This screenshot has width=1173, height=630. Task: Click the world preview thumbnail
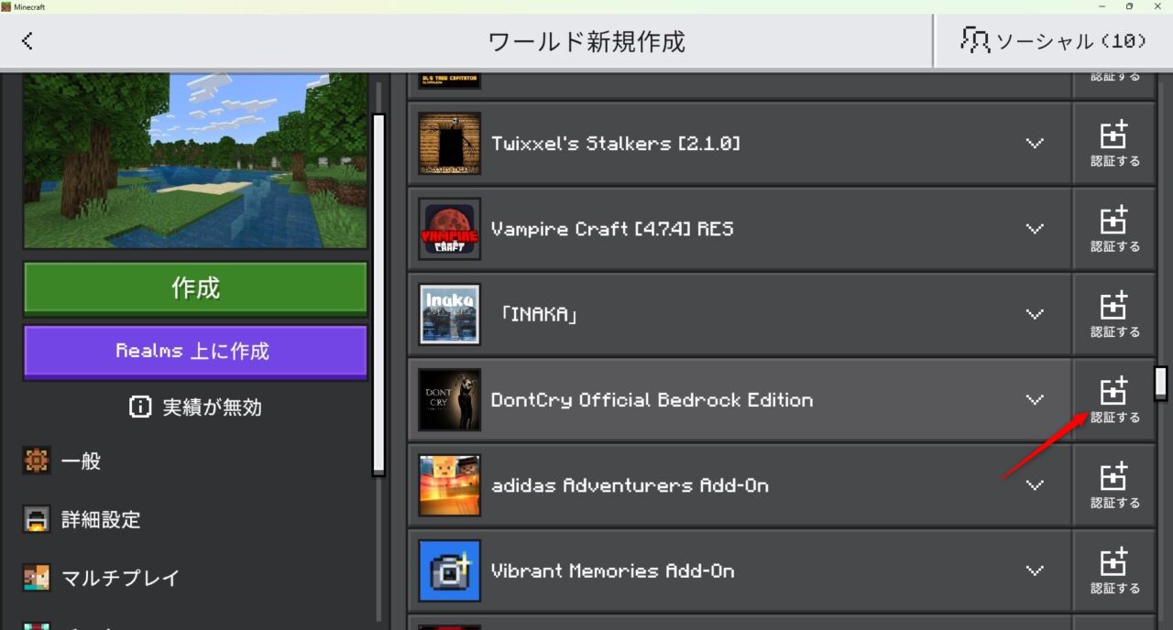click(x=195, y=161)
